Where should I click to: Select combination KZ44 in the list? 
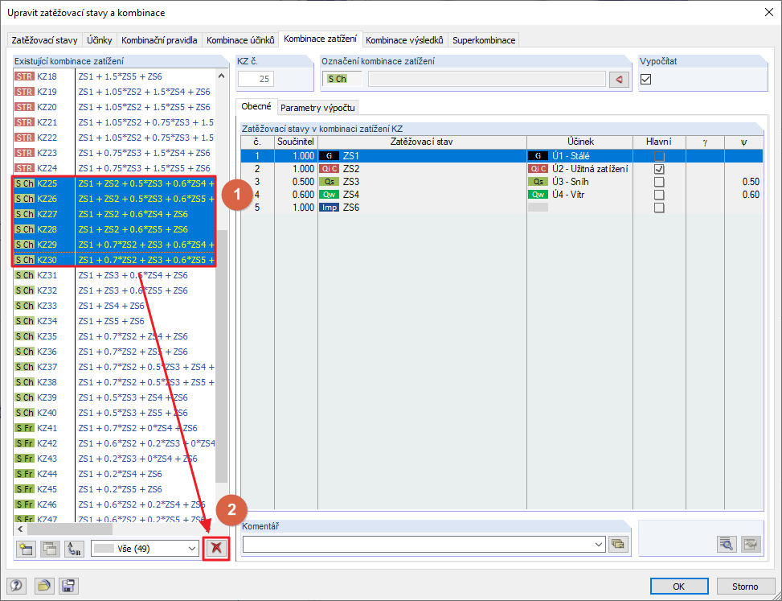(x=115, y=474)
